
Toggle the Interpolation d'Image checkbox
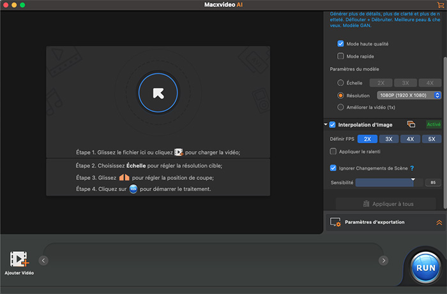point(332,124)
